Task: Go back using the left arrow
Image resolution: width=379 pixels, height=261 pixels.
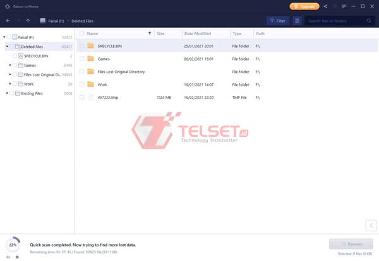Action: [8, 21]
